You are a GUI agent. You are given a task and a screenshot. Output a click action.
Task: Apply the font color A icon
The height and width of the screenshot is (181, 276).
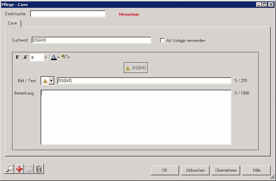(x=54, y=57)
